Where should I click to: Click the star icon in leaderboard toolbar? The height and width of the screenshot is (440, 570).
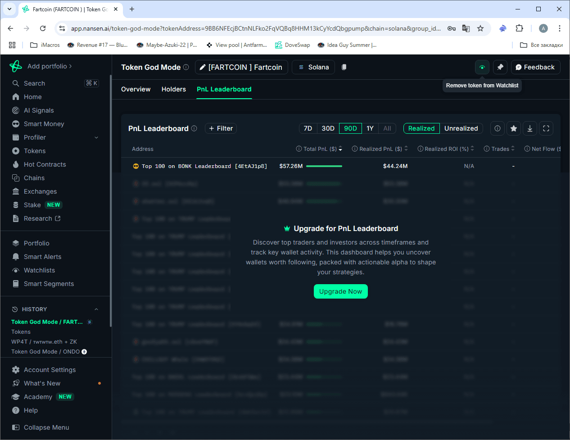(x=514, y=128)
